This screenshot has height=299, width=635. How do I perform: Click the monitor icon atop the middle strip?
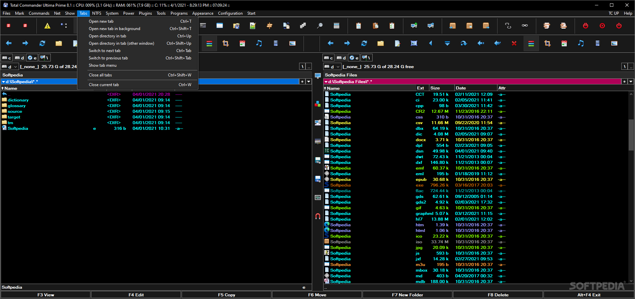318,76
